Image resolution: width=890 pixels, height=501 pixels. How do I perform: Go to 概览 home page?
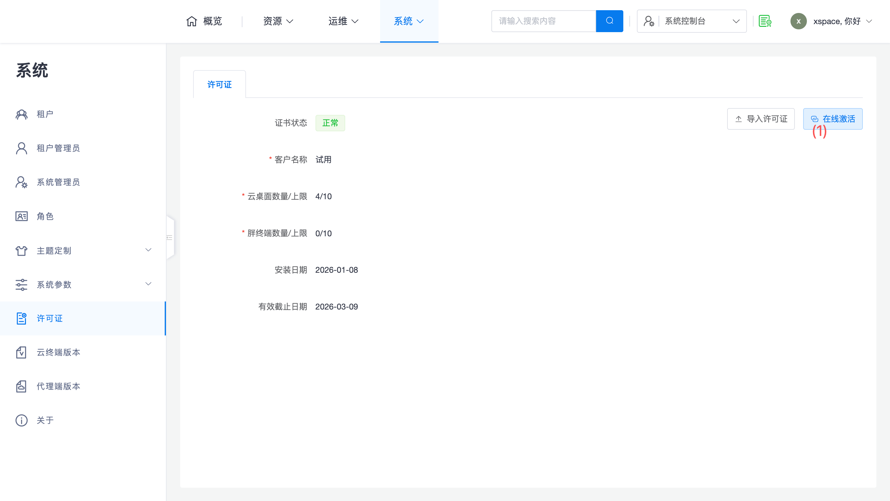click(204, 21)
